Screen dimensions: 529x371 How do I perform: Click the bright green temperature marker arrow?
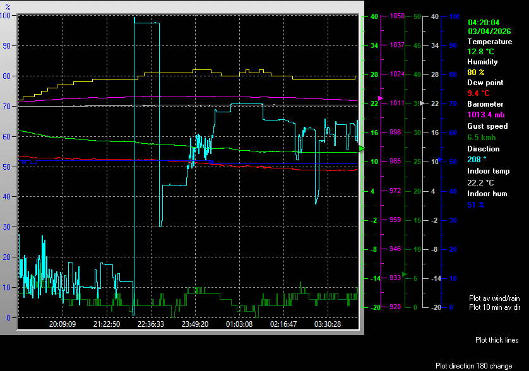(x=362, y=148)
